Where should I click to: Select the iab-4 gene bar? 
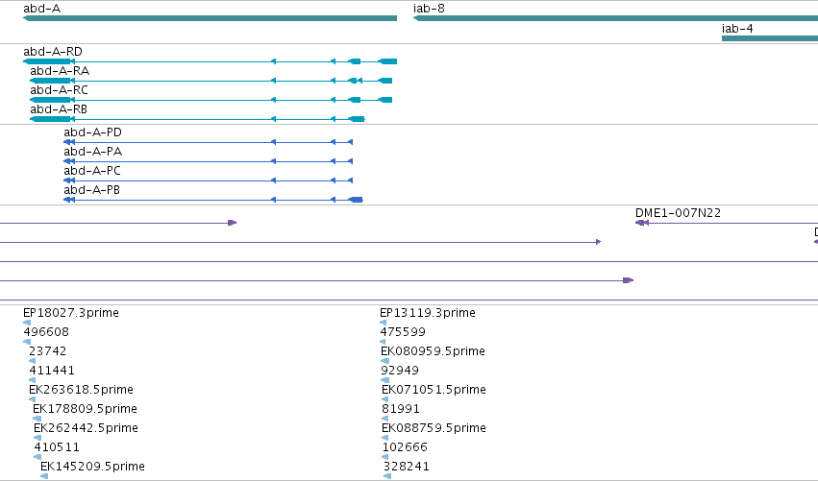(x=770, y=38)
